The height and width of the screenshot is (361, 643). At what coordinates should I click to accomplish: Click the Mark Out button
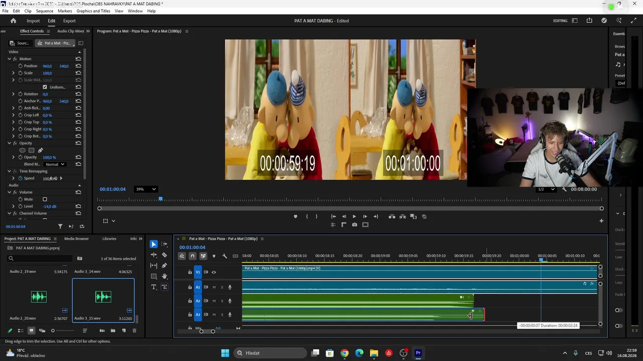point(316,217)
